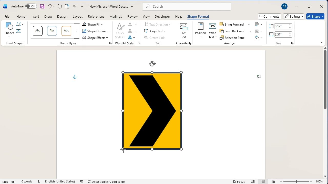This screenshot has height=184, width=328.
Task: Click the Draw Text Box icon
Action: pyautogui.click(x=18, y=31)
